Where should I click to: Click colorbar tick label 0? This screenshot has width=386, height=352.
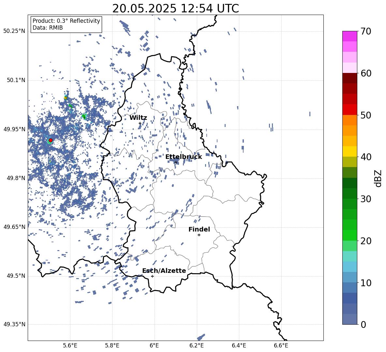[363, 324]
